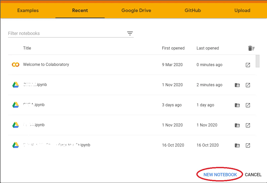The image size is (267, 183).
Task: Open the second notebook in a new tab
Action: pyautogui.click(x=248, y=85)
